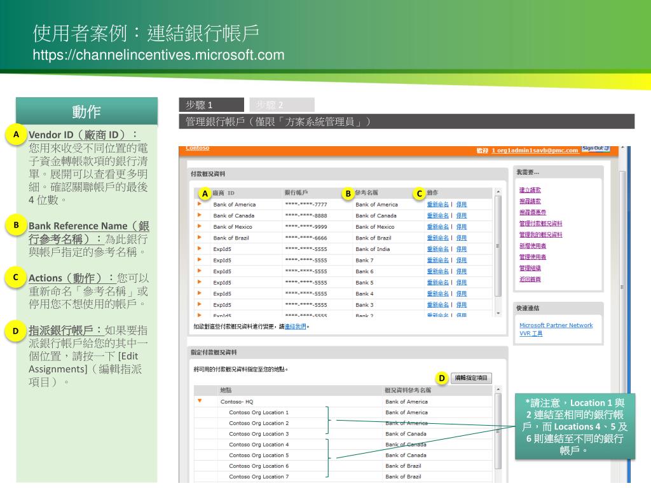Open the 搜尋請款 sidebar link

click(530, 201)
